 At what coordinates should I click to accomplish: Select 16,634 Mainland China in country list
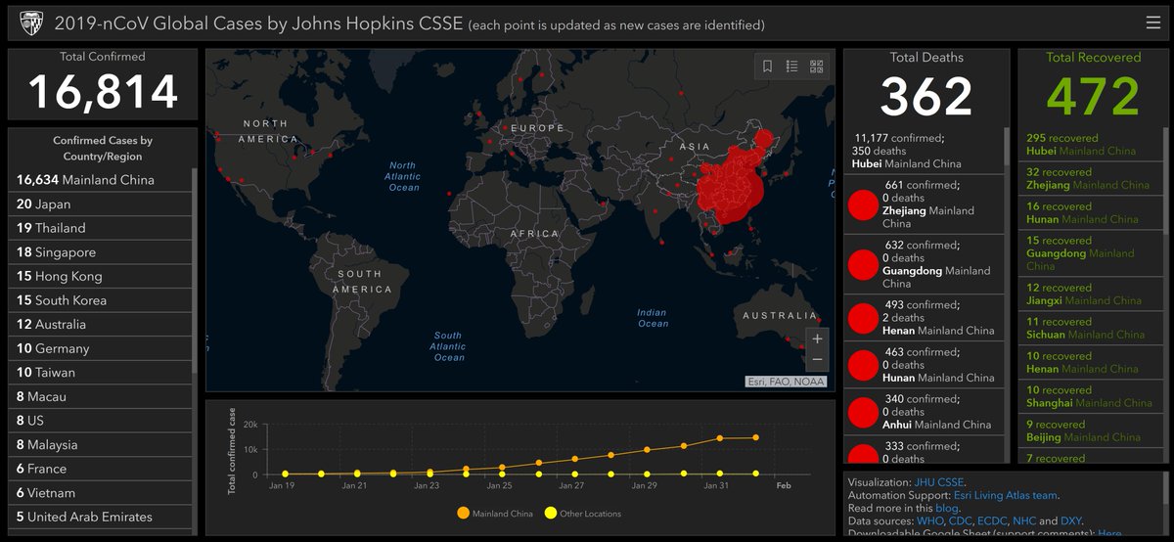click(x=99, y=180)
